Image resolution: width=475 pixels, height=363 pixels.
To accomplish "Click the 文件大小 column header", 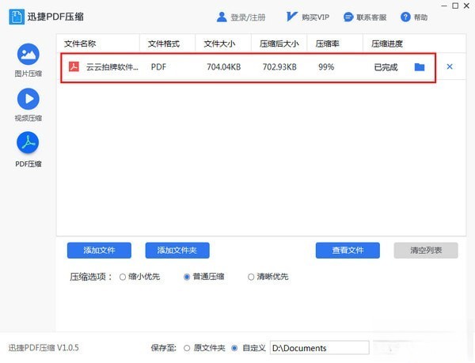I will (219, 43).
